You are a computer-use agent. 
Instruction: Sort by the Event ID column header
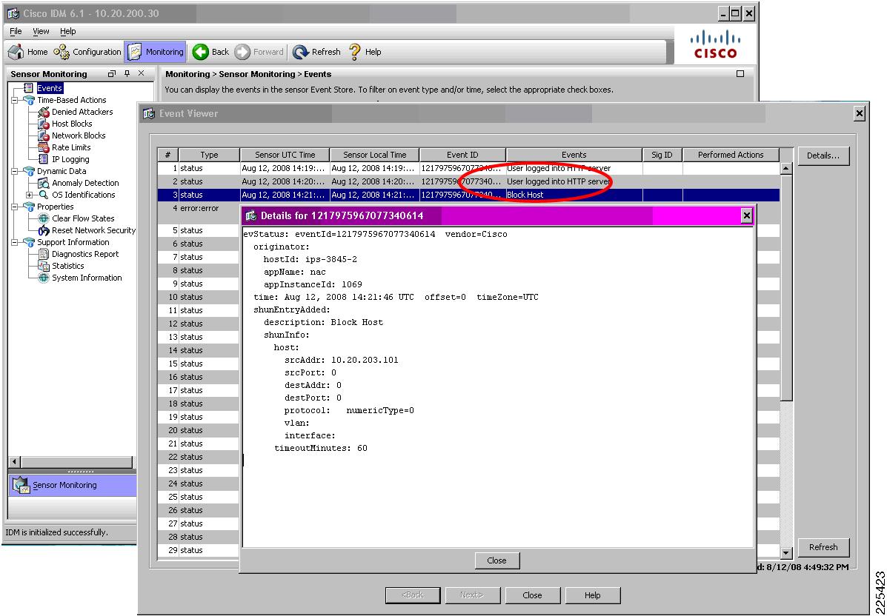click(x=462, y=155)
